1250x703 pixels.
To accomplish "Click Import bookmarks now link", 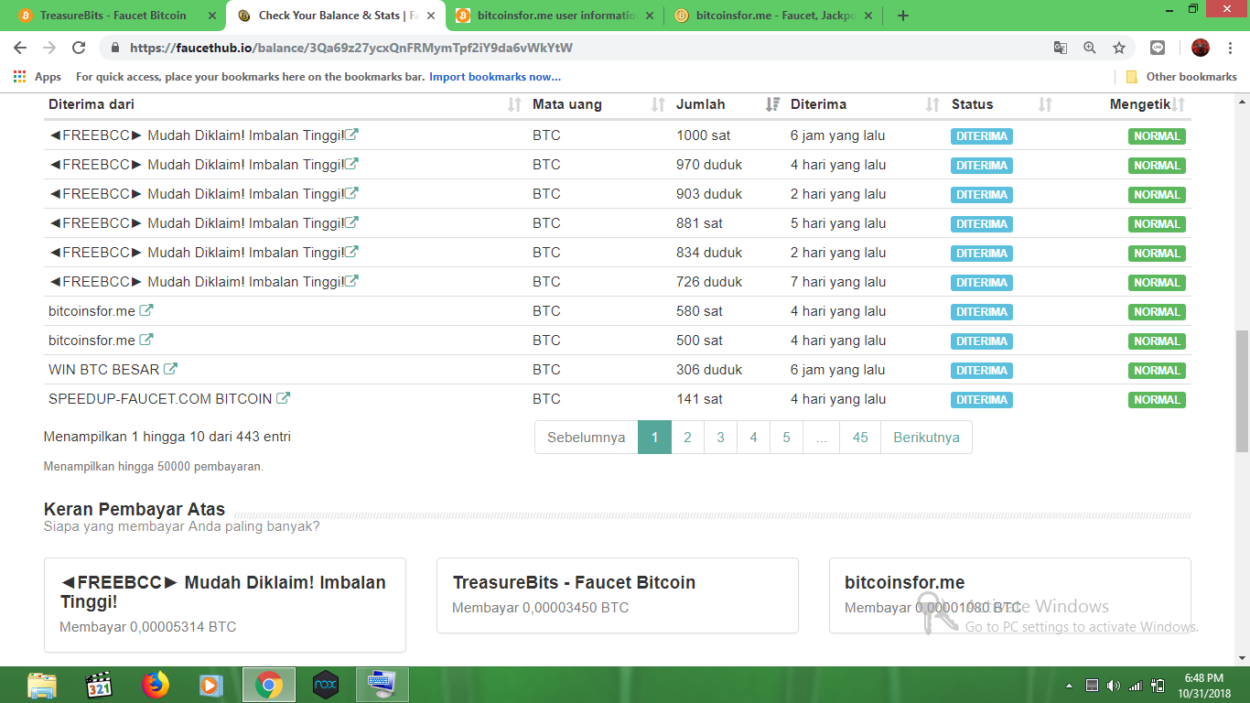I will coord(495,77).
